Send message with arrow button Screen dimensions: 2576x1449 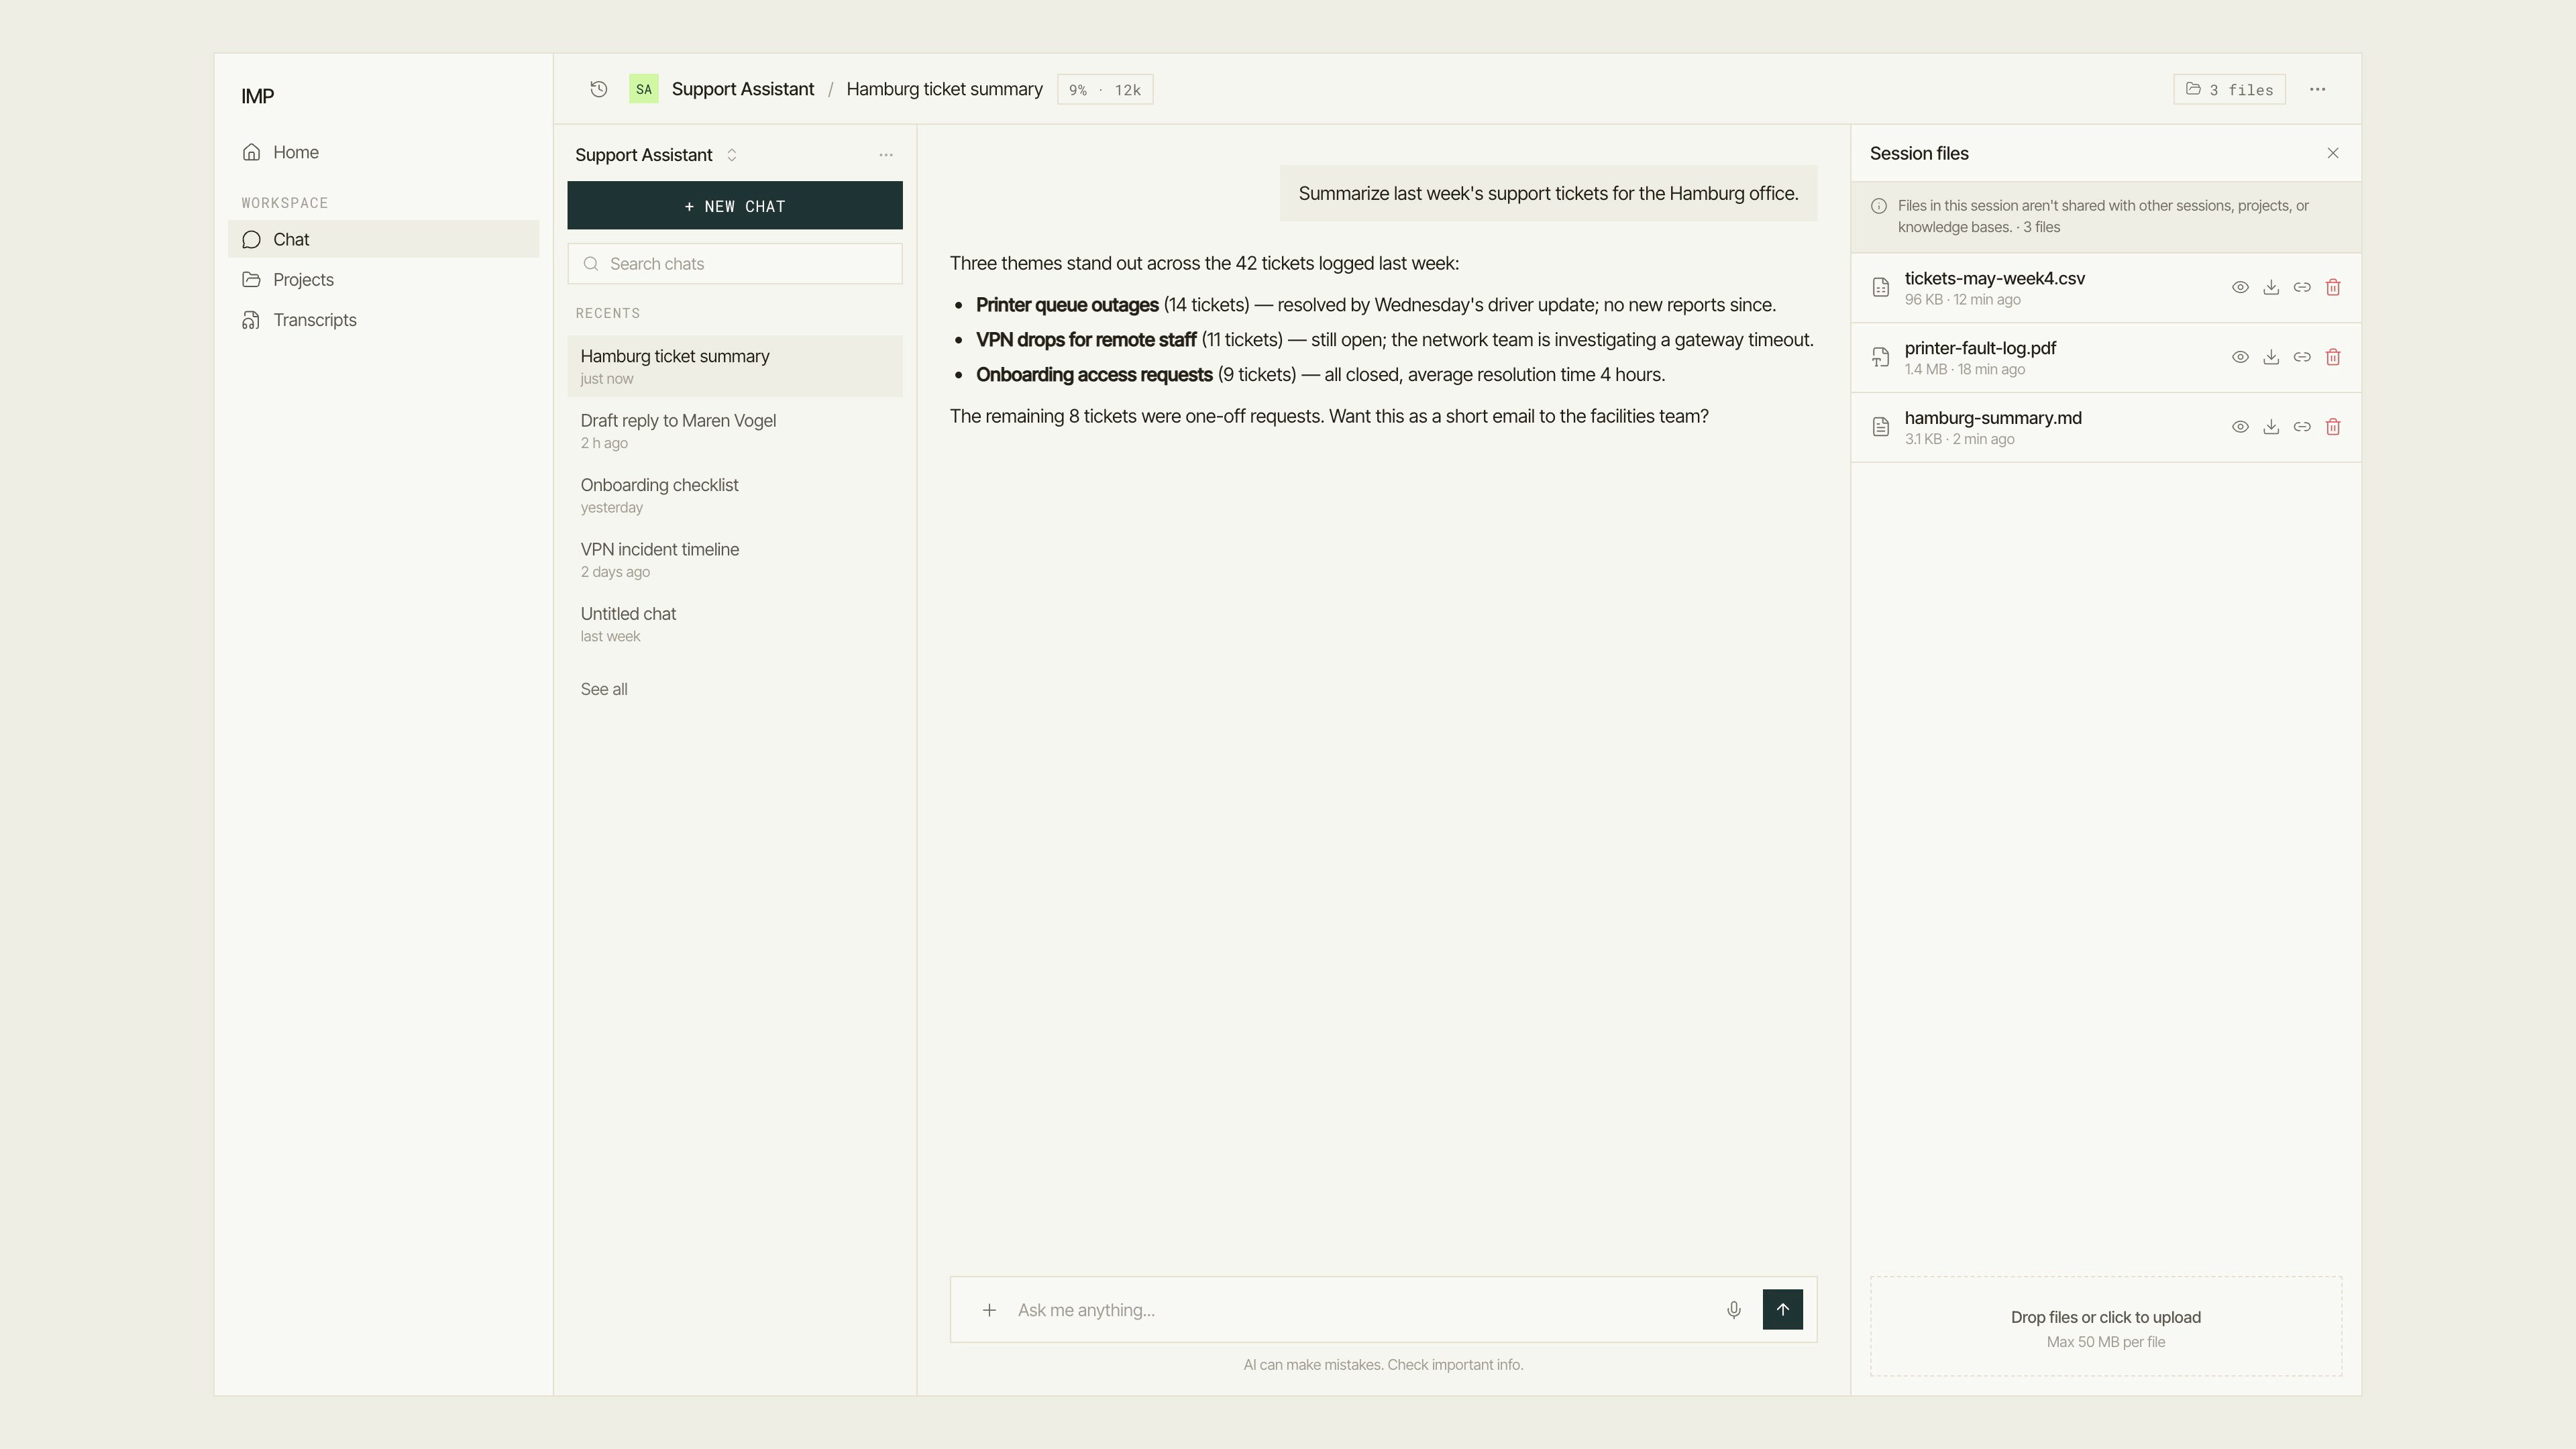pos(1782,1309)
